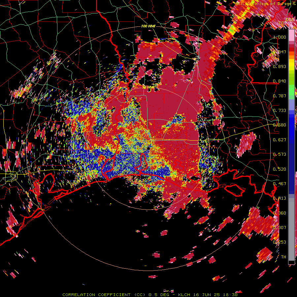Click the [CC] units label
This screenshot has height=297, width=297.
point(282,23)
